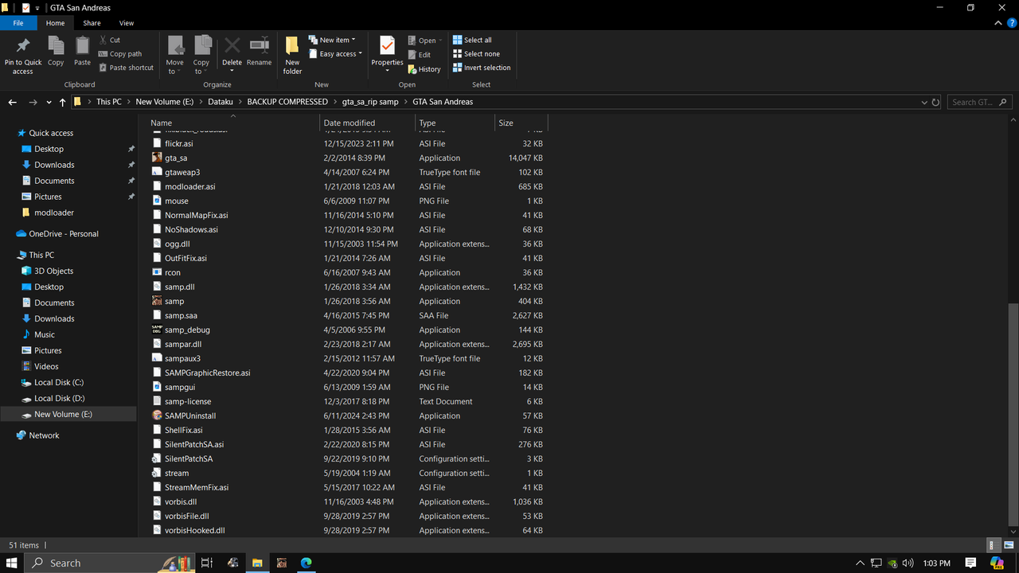Click BACKUP COMPRESSED in the address path
1019x573 pixels.
[x=287, y=102]
